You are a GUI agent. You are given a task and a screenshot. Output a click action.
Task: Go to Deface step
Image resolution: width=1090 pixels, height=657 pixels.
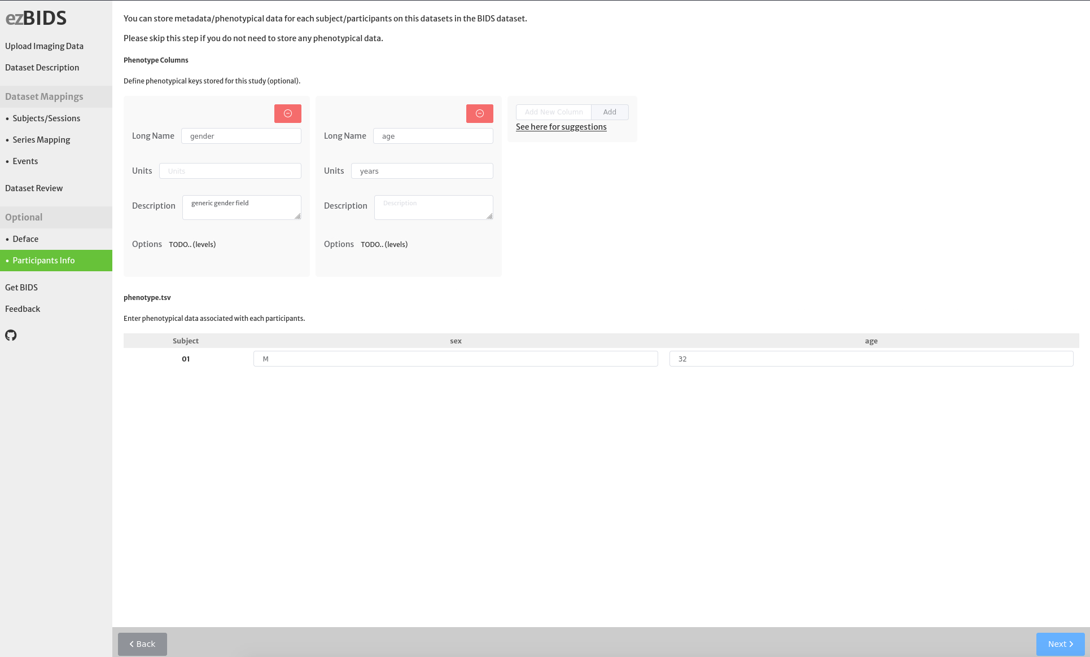25,239
